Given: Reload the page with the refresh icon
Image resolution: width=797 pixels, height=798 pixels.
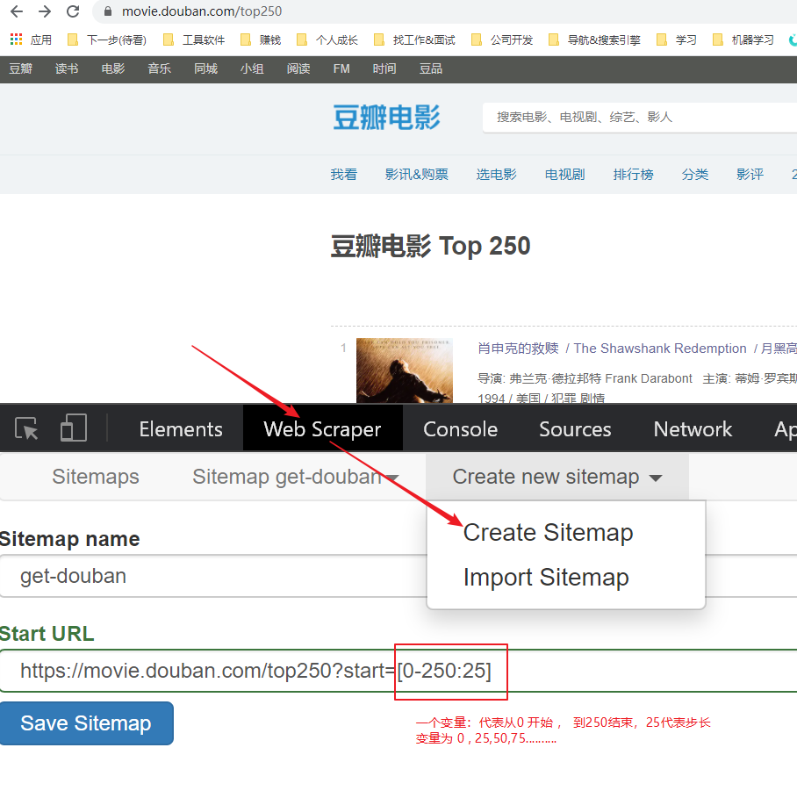Looking at the screenshot, I should click(73, 11).
